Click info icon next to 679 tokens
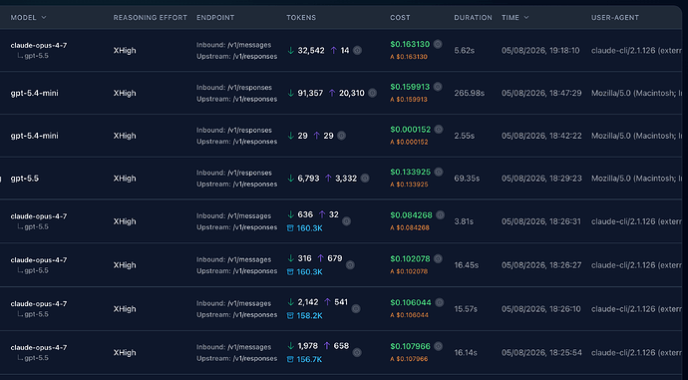The height and width of the screenshot is (380, 688). 350,265
